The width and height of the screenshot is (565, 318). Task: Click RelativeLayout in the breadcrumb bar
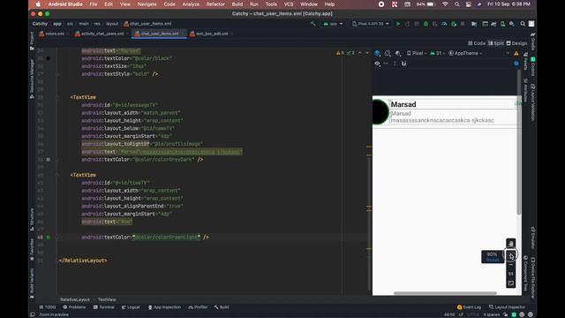click(x=74, y=299)
